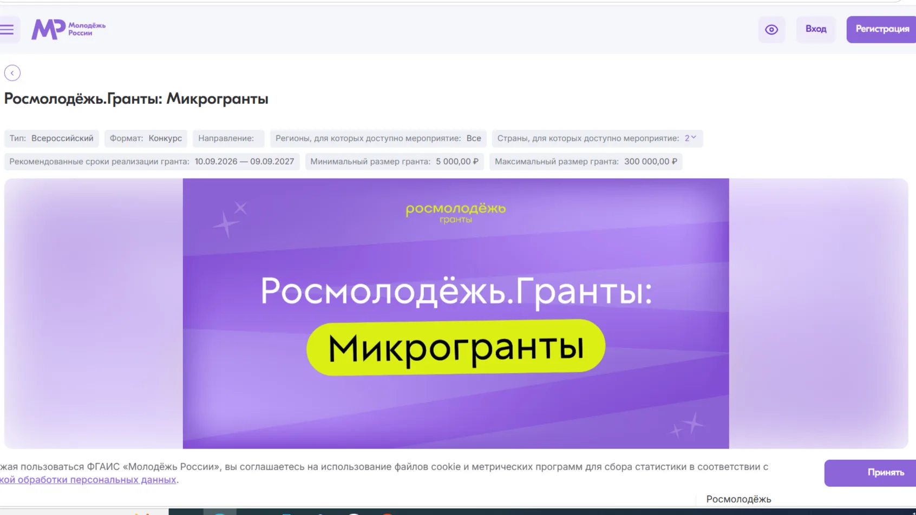
Task: Accept cookies with the Принять button
Action: tap(871, 473)
